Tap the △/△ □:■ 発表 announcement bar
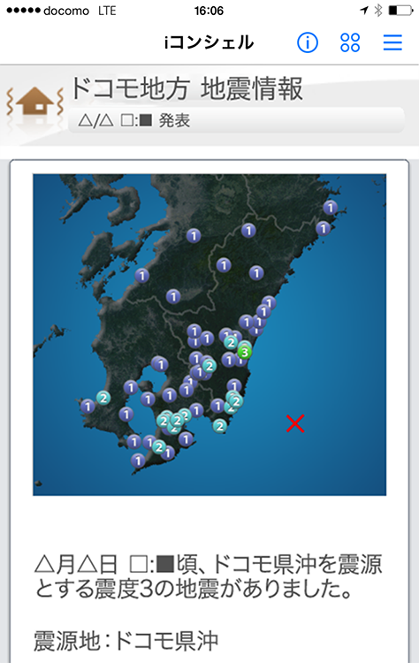419x663 pixels. tap(236, 120)
